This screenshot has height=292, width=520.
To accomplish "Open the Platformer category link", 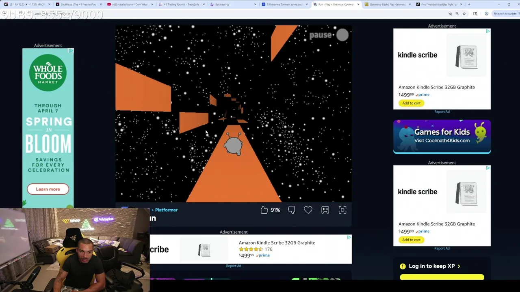I will 166,210.
